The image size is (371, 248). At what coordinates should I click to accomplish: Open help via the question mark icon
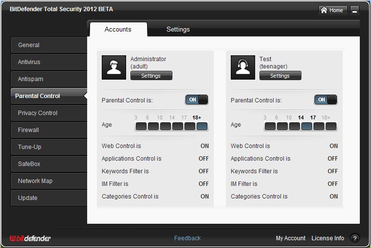click(x=354, y=238)
